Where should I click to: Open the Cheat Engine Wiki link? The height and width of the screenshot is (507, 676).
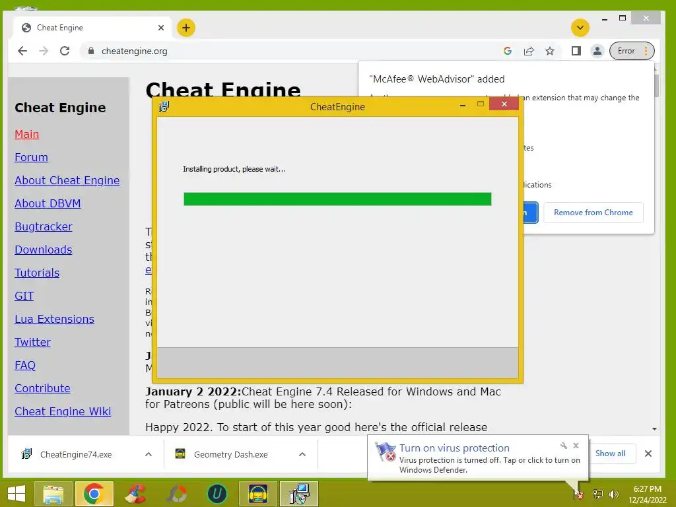coord(63,411)
